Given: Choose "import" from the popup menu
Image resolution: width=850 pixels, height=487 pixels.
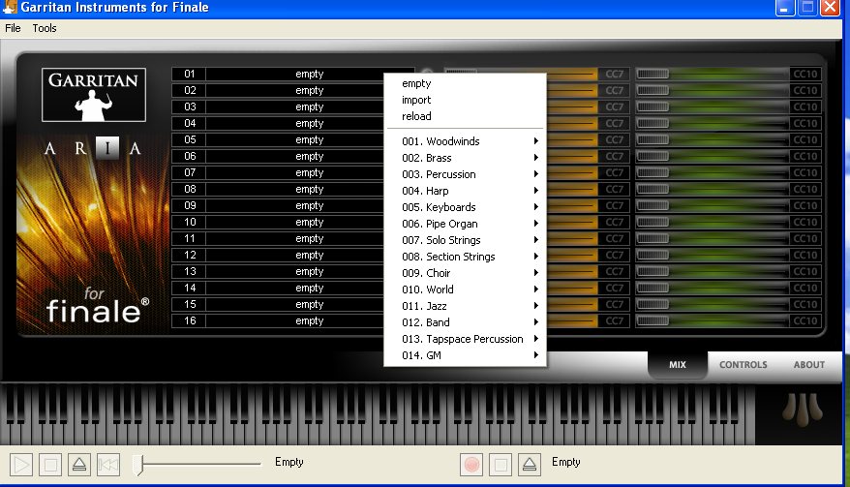Looking at the screenshot, I should [x=416, y=100].
